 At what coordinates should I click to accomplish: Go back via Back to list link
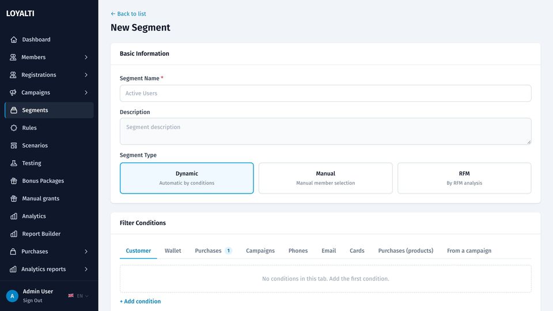click(128, 14)
